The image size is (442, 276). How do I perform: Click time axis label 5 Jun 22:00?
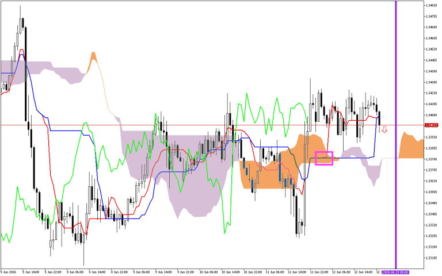(53, 273)
